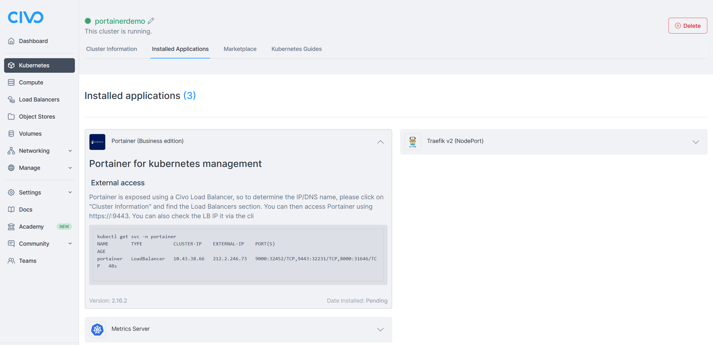Screen dimensions: 713x345
Task: Click the cluster IP 10.43.38.66
Action: pyautogui.click(x=189, y=259)
